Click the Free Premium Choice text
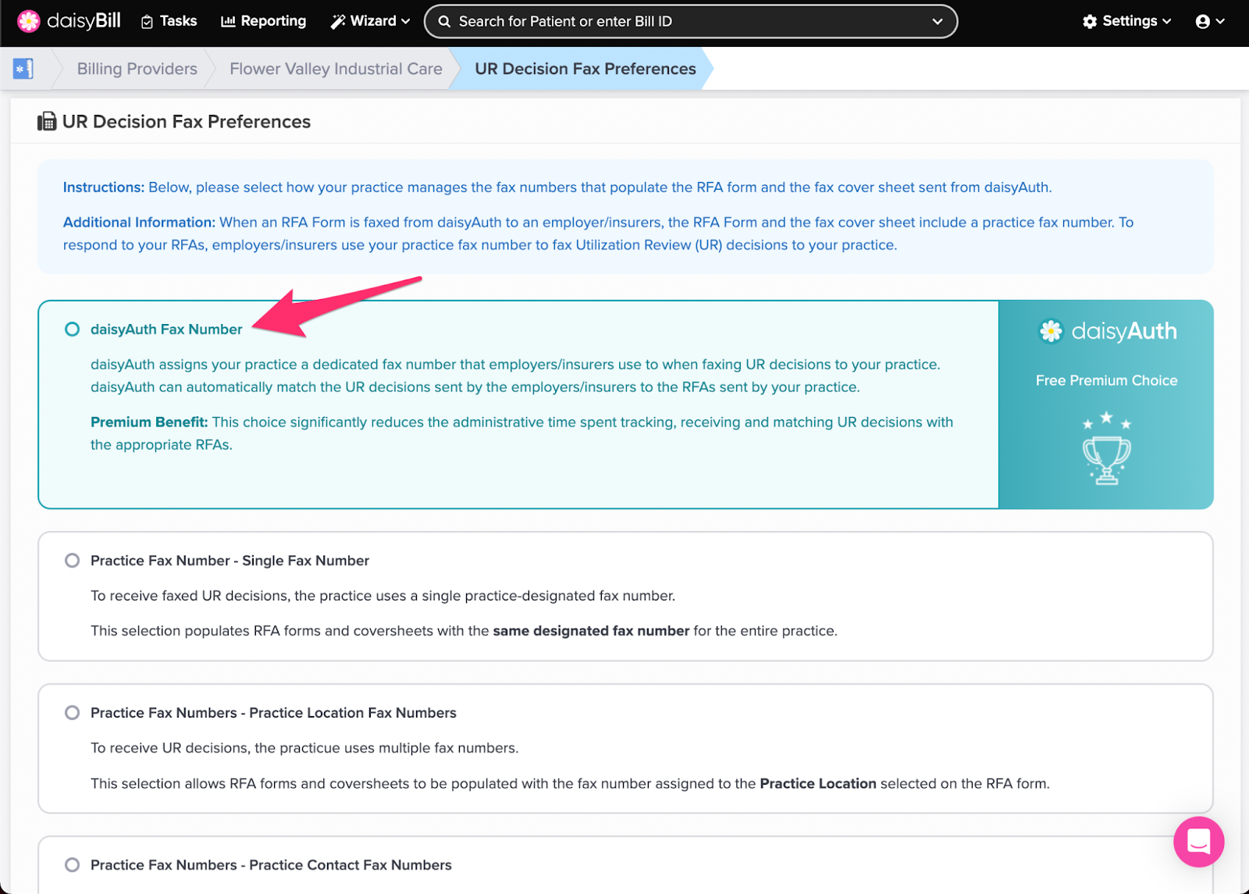Viewport: 1249px width, 894px height. [1106, 380]
